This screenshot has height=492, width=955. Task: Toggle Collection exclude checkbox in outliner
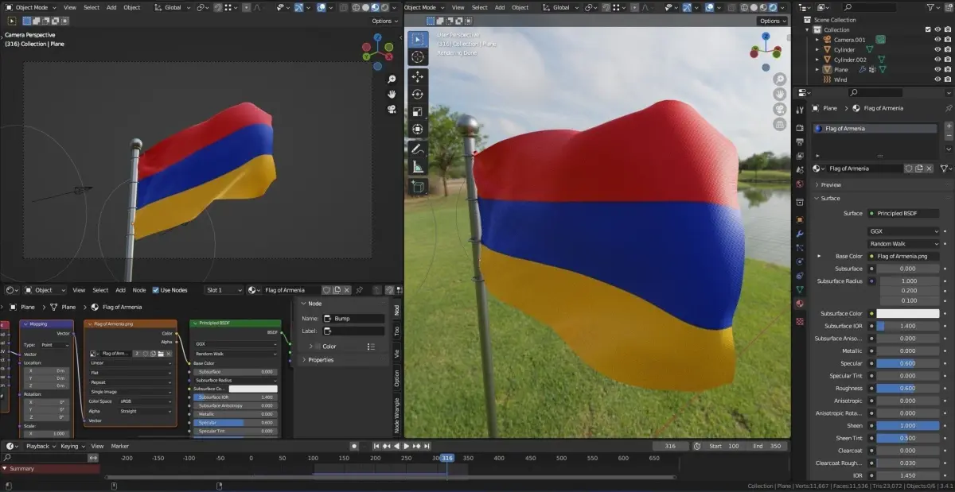coord(928,29)
